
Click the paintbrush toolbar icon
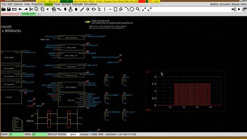point(82,9)
